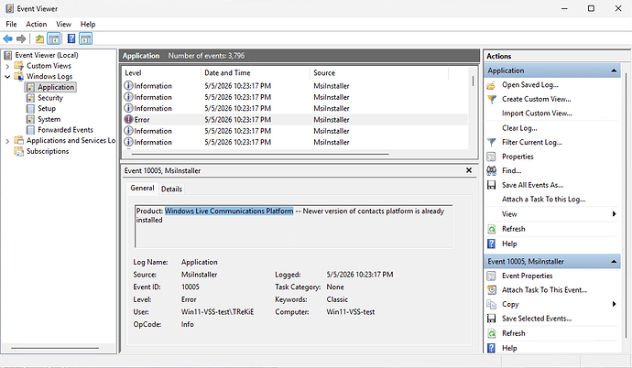Go forward with the toolbar Forward arrow

point(21,39)
